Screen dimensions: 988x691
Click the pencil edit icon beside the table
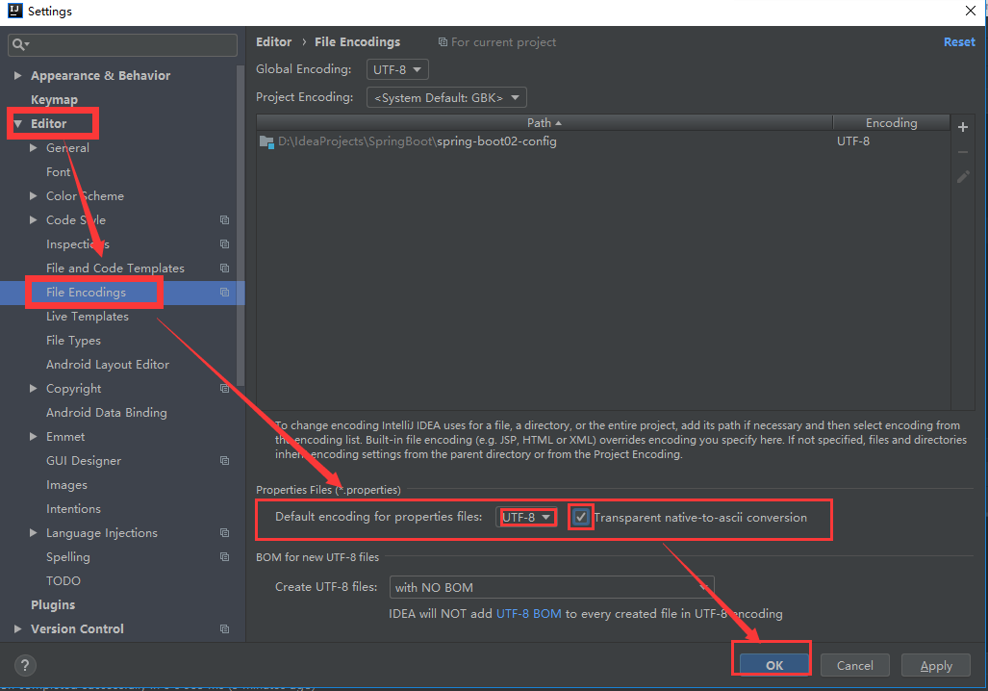(963, 177)
